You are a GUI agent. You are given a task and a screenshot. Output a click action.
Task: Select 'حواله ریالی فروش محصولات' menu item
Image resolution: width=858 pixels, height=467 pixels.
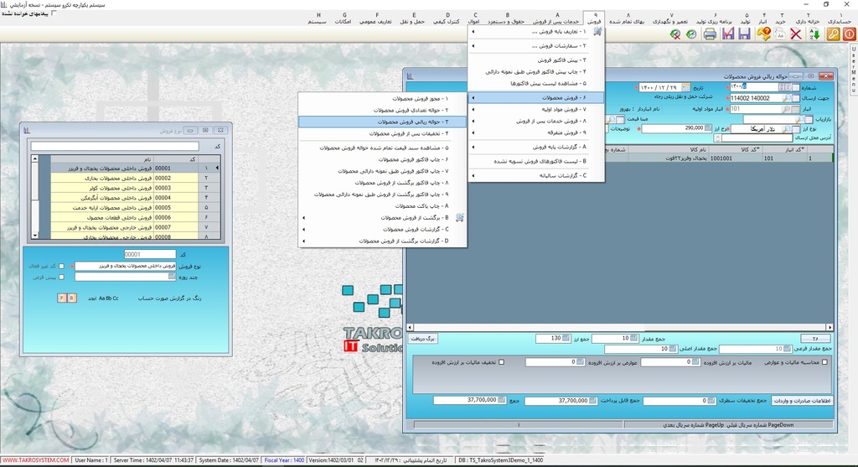[x=383, y=122]
